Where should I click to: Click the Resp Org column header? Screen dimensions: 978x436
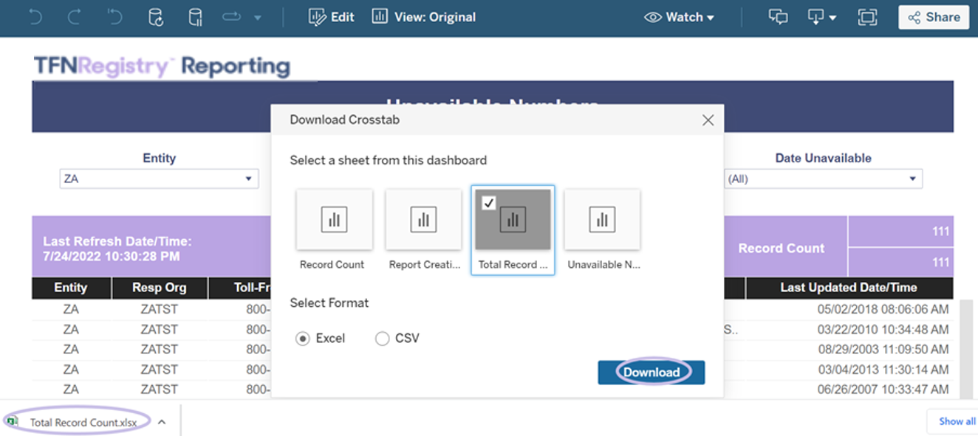click(159, 288)
